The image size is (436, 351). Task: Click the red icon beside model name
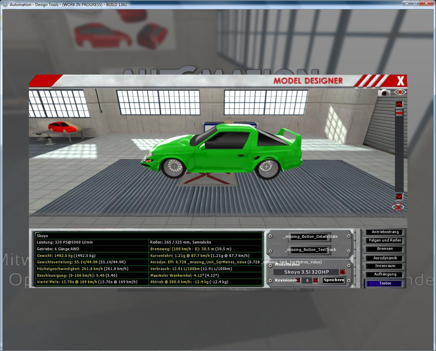click(342, 272)
